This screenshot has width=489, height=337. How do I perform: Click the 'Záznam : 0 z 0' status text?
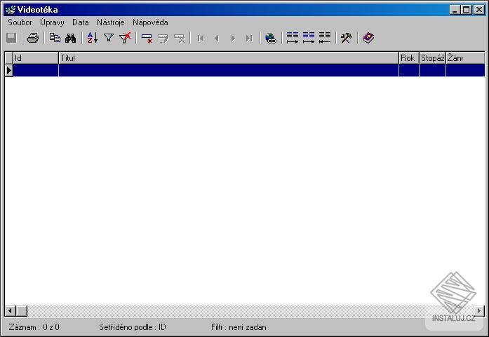tap(34, 327)
